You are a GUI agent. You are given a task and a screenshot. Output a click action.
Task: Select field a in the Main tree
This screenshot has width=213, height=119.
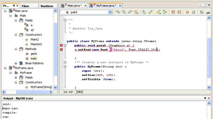pos(32,25)
